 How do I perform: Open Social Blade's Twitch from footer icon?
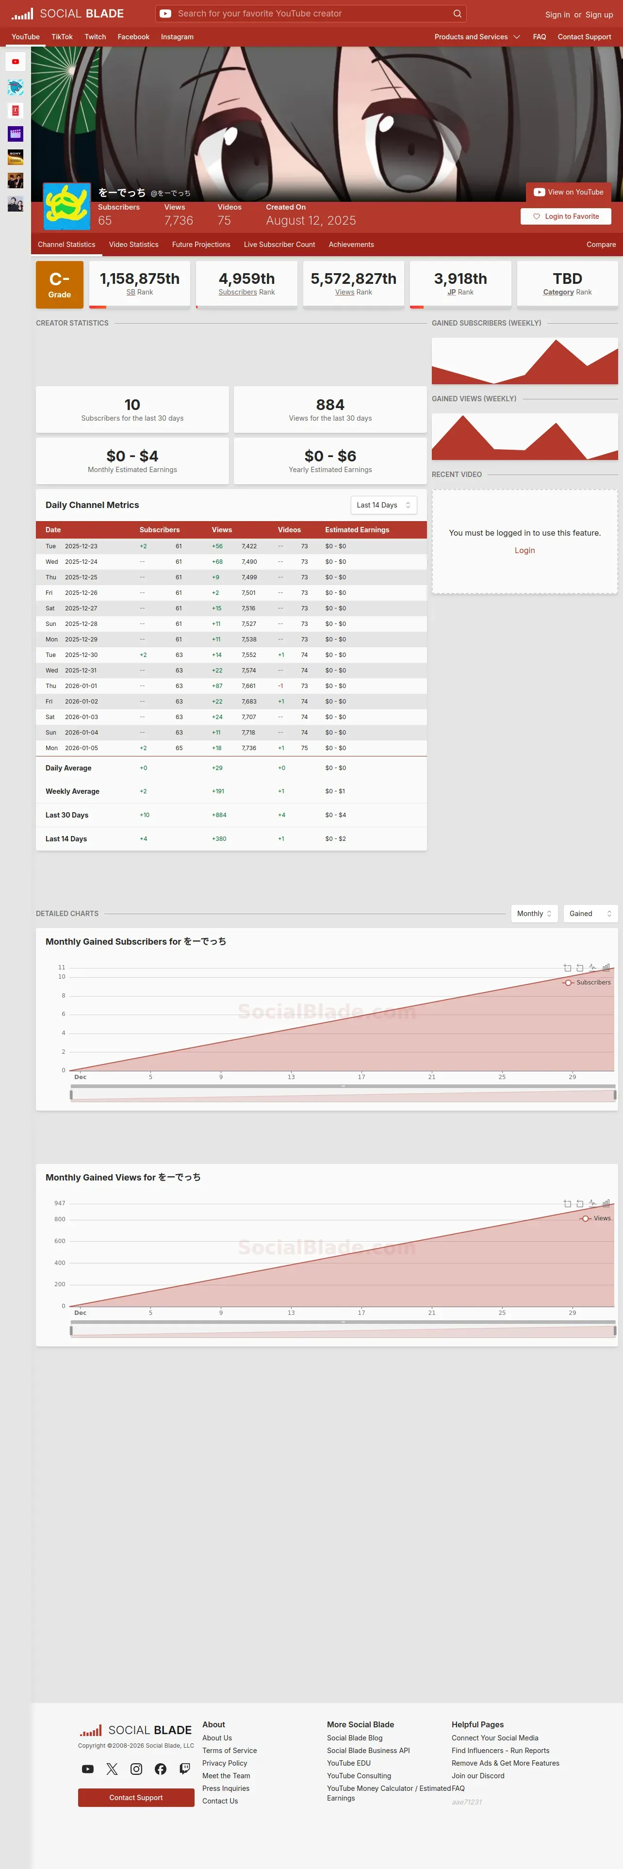(185, 1769)
